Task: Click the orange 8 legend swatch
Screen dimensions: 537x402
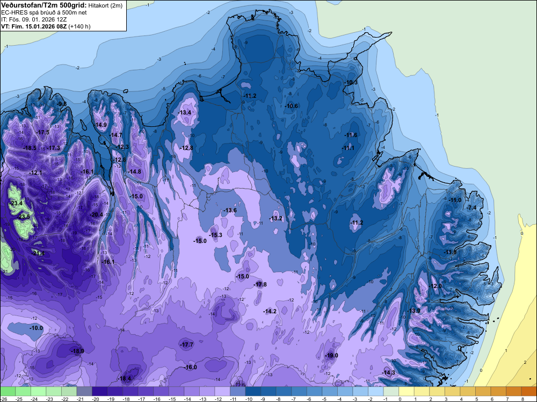Action: (x=529, y=391)
